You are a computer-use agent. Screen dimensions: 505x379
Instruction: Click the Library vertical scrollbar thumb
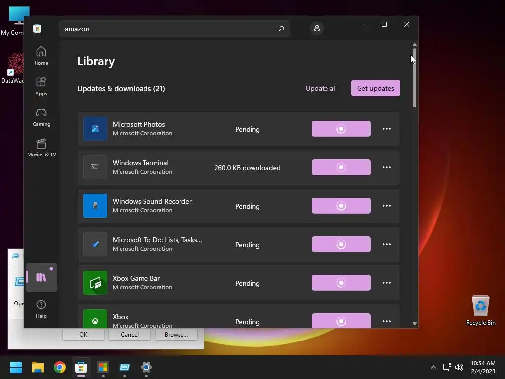pyautogui.click(x=414, y=77)
